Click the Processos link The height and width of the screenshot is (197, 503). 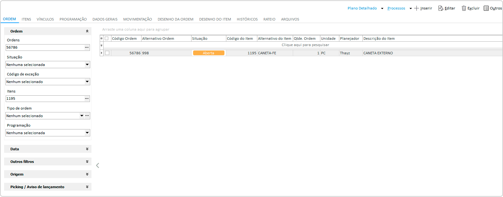click(396, 8)
